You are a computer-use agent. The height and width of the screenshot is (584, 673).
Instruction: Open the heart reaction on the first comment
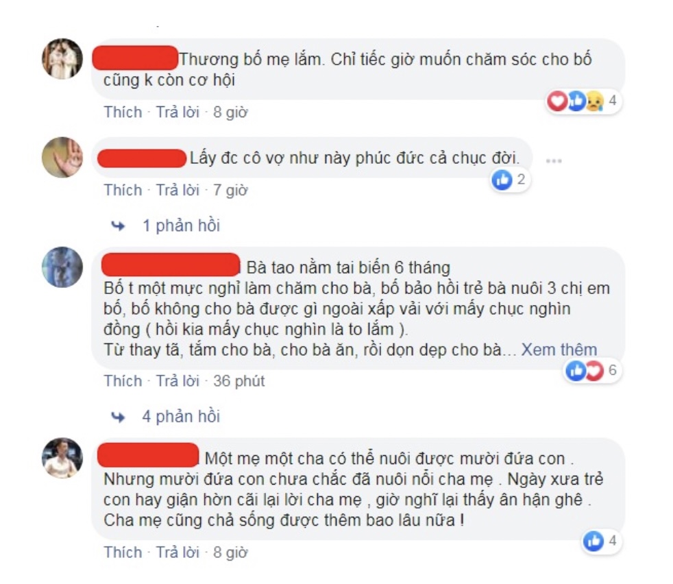(556, 101)
